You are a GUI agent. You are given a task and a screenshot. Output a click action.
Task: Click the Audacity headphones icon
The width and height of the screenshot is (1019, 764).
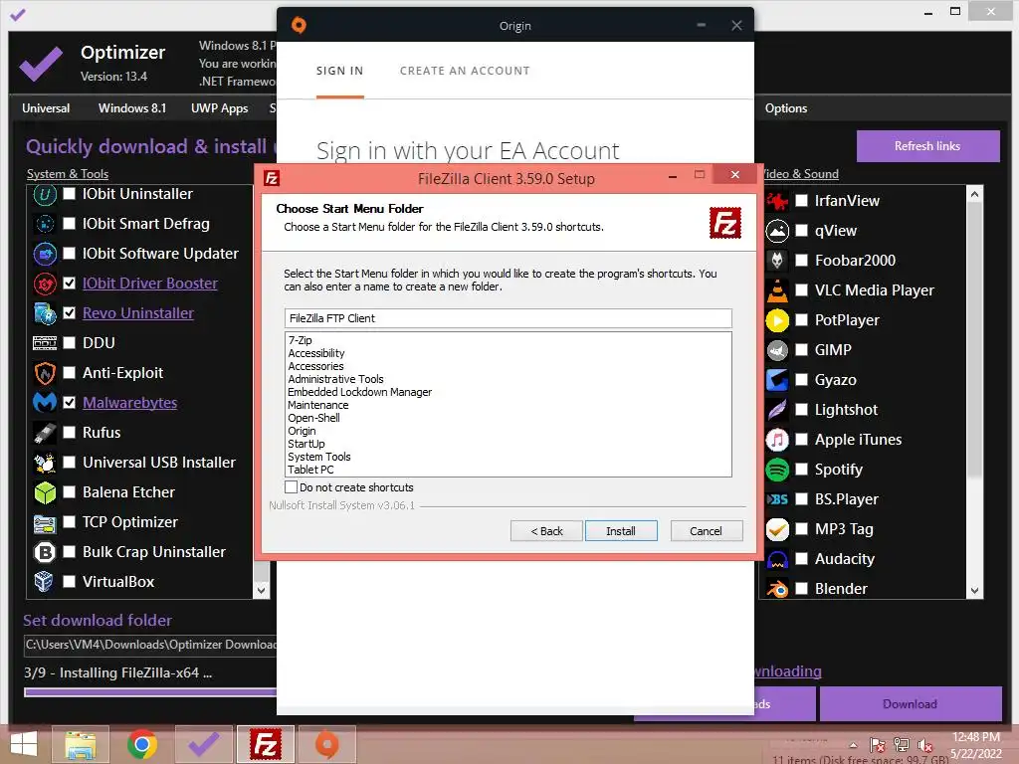click(777, 559)
